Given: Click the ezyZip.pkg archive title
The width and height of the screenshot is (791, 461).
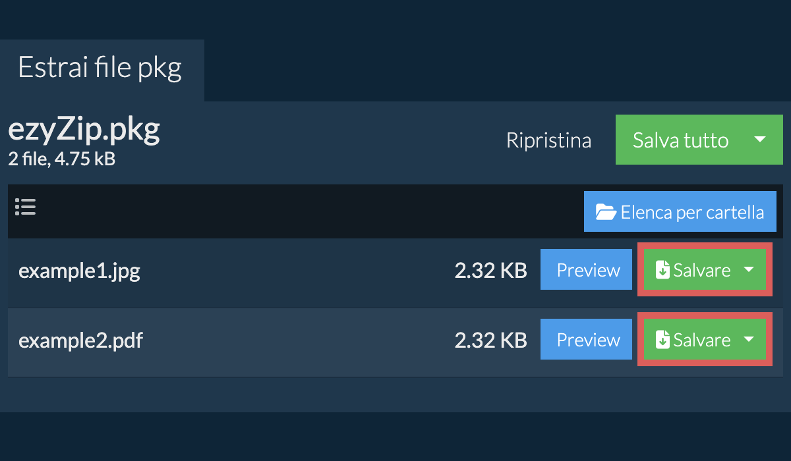Looking at the screenshot, I should pos(84,130).
